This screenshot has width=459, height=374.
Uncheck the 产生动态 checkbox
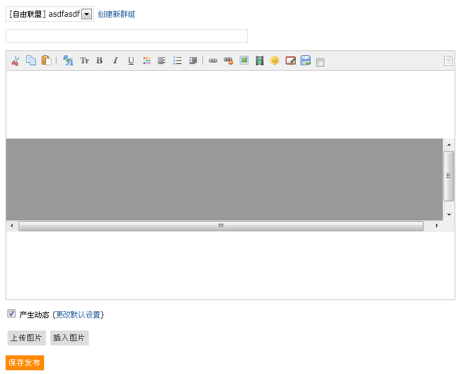(11, 313)
